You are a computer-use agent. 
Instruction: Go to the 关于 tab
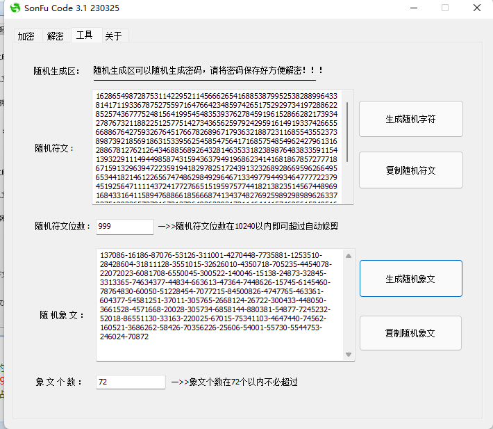point(113,36)
